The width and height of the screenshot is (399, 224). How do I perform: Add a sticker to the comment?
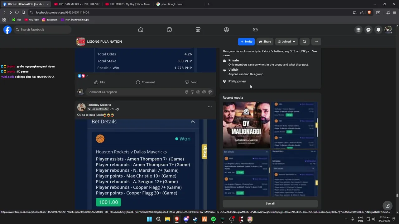click(x=210, y=92)
